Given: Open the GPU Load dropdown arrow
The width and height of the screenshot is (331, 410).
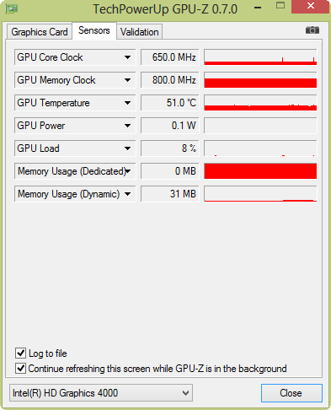Looking at the screenshot, I should (127, 148).
